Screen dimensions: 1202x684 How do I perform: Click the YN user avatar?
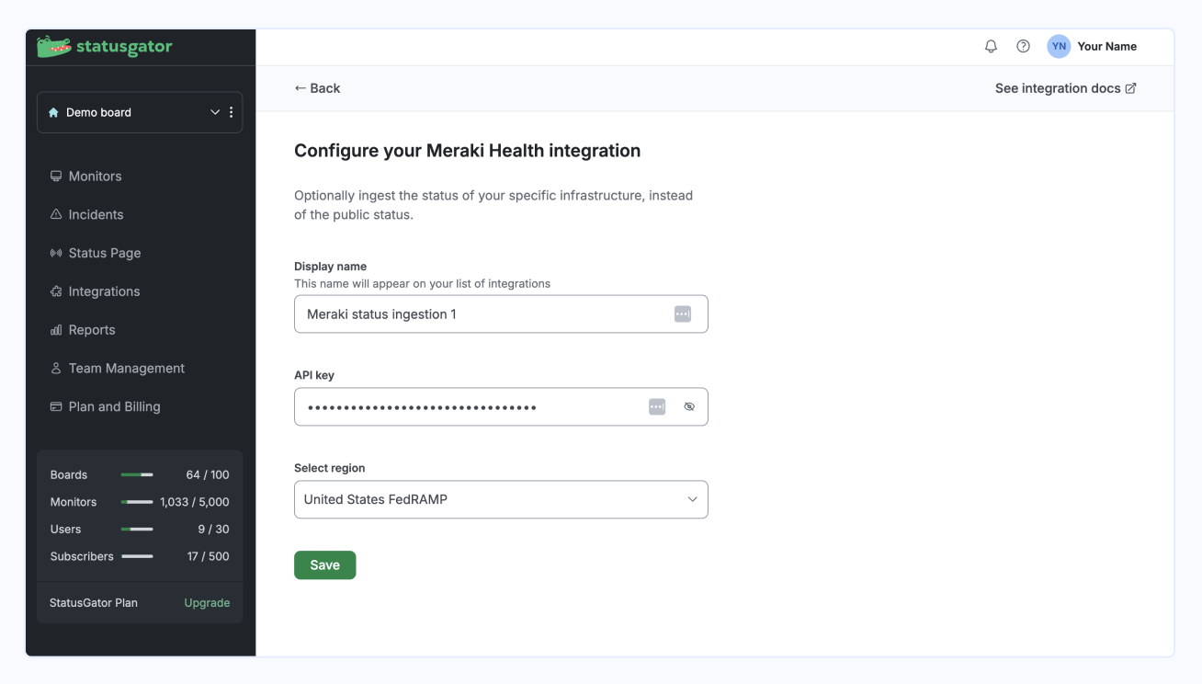(1059, 46)
